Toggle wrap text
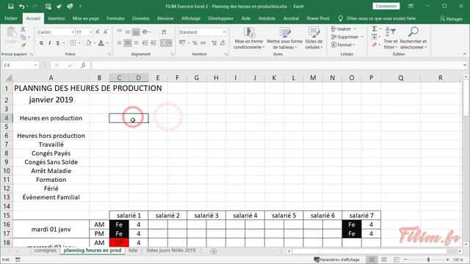 164,32
